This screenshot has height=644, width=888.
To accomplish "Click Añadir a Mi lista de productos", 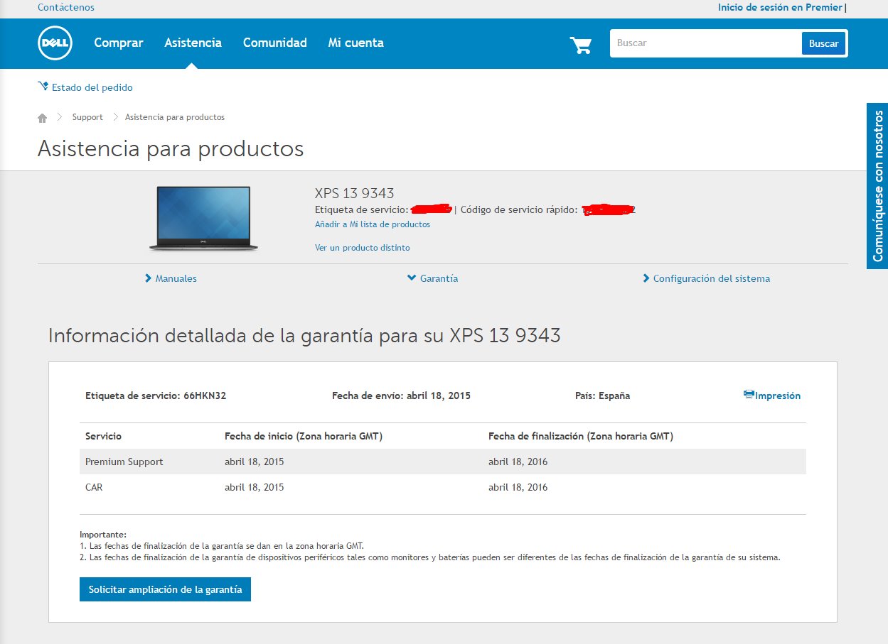I will 373,224.
